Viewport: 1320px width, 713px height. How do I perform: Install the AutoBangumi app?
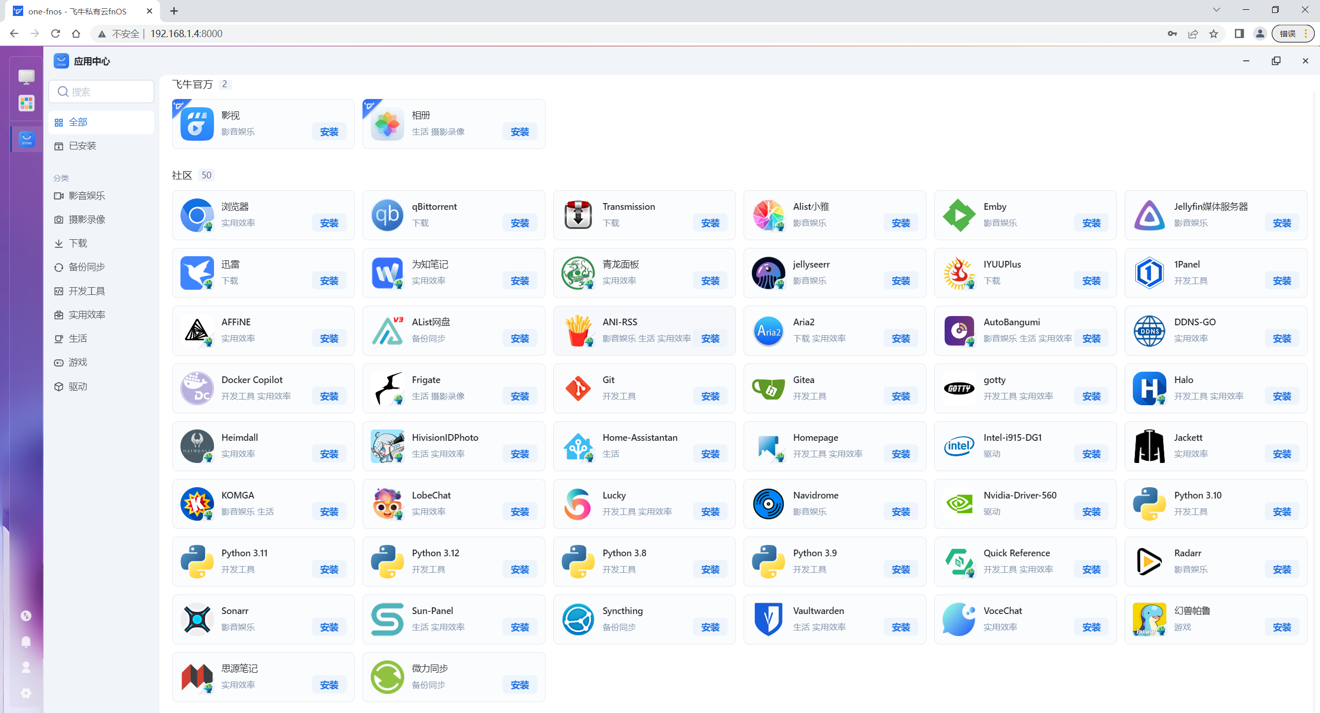[1092, 339]
